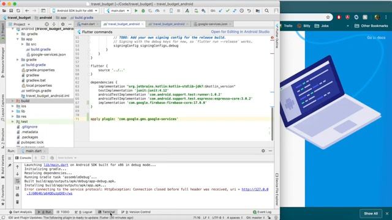Open Project panel gear settings
Image resolution: width=392 pixels, height=220 pixels.
click(x=62, y=24)
